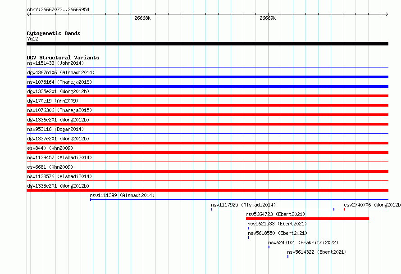401x274 pixels.
Task: Click the dgv1337e201 (Wong2012b) label
Action: pyautogui.click(x=58, y=139)
